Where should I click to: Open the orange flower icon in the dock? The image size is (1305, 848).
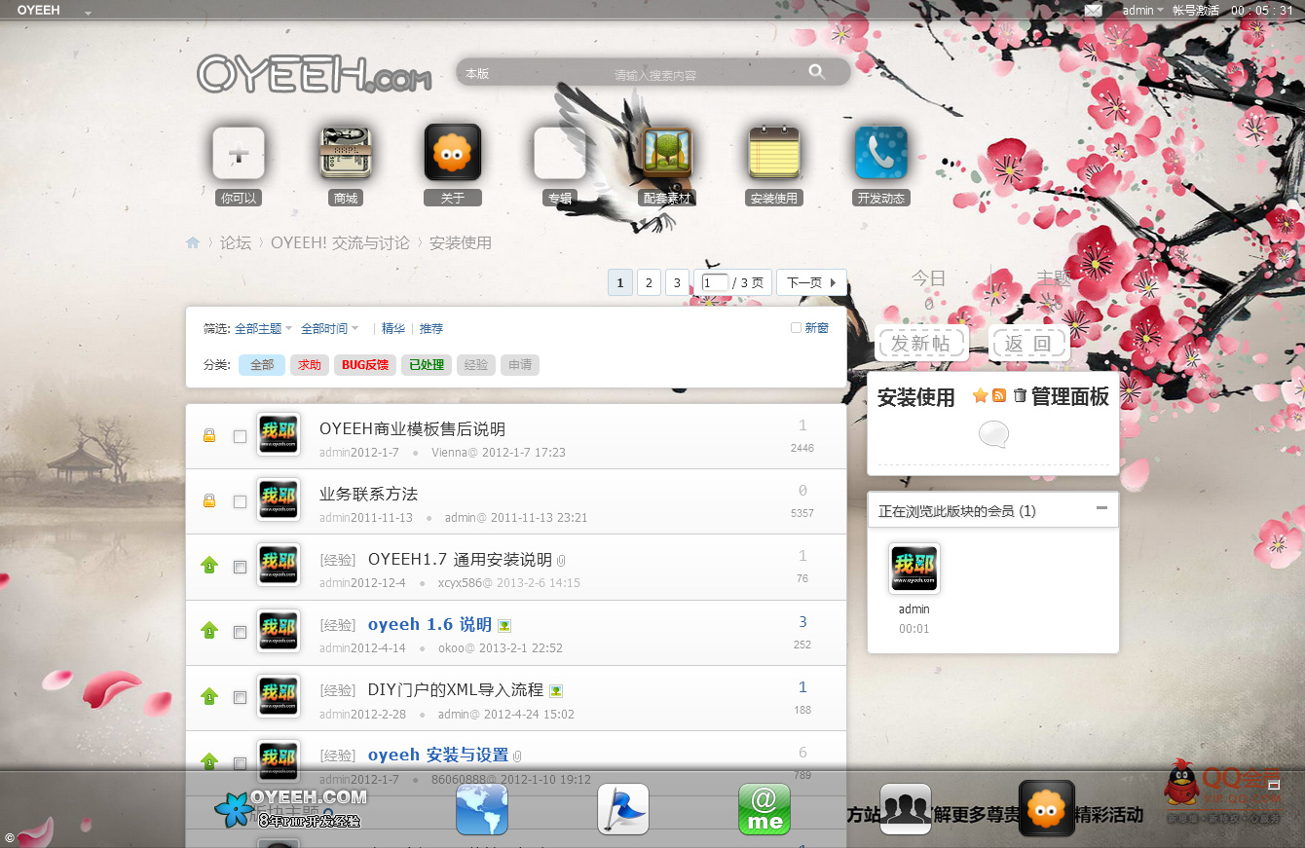[x=1047, y=809]
